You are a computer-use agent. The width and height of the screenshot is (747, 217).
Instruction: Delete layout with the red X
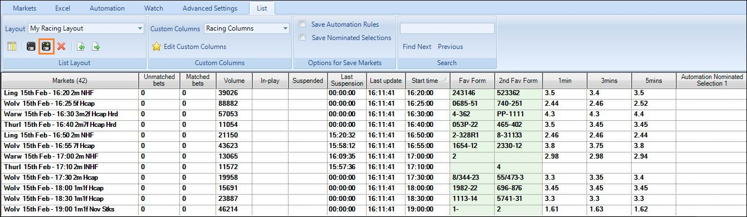click(61, 47)
